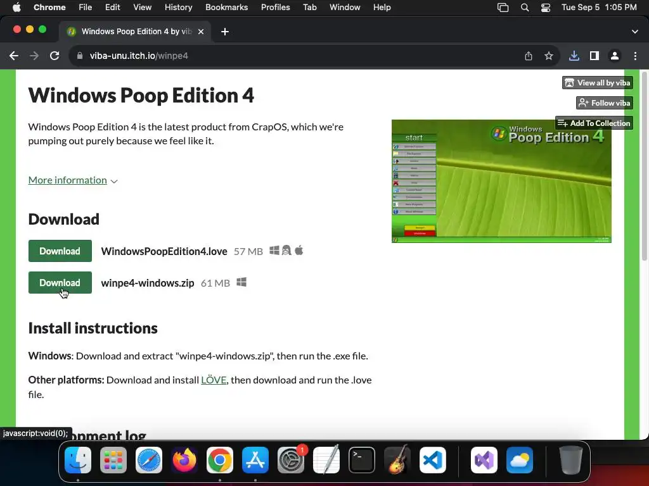The width and height of the screenshot is (649, 486).
Task: Open Chrome downloads tray icon
Action: coord(574,56)
